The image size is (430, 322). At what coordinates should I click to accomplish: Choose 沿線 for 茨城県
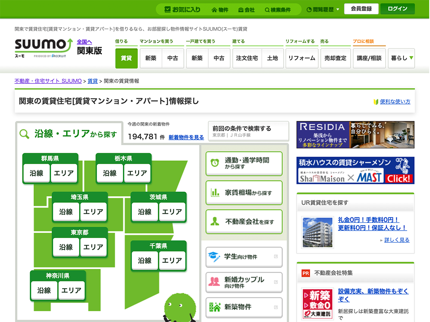145,211
